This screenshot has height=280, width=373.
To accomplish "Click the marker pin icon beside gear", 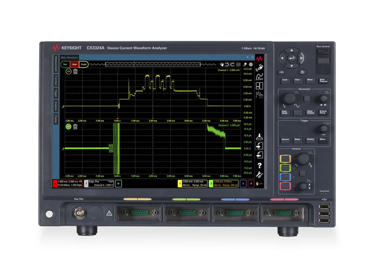I will pyautogui.click(x=245, y=64).
